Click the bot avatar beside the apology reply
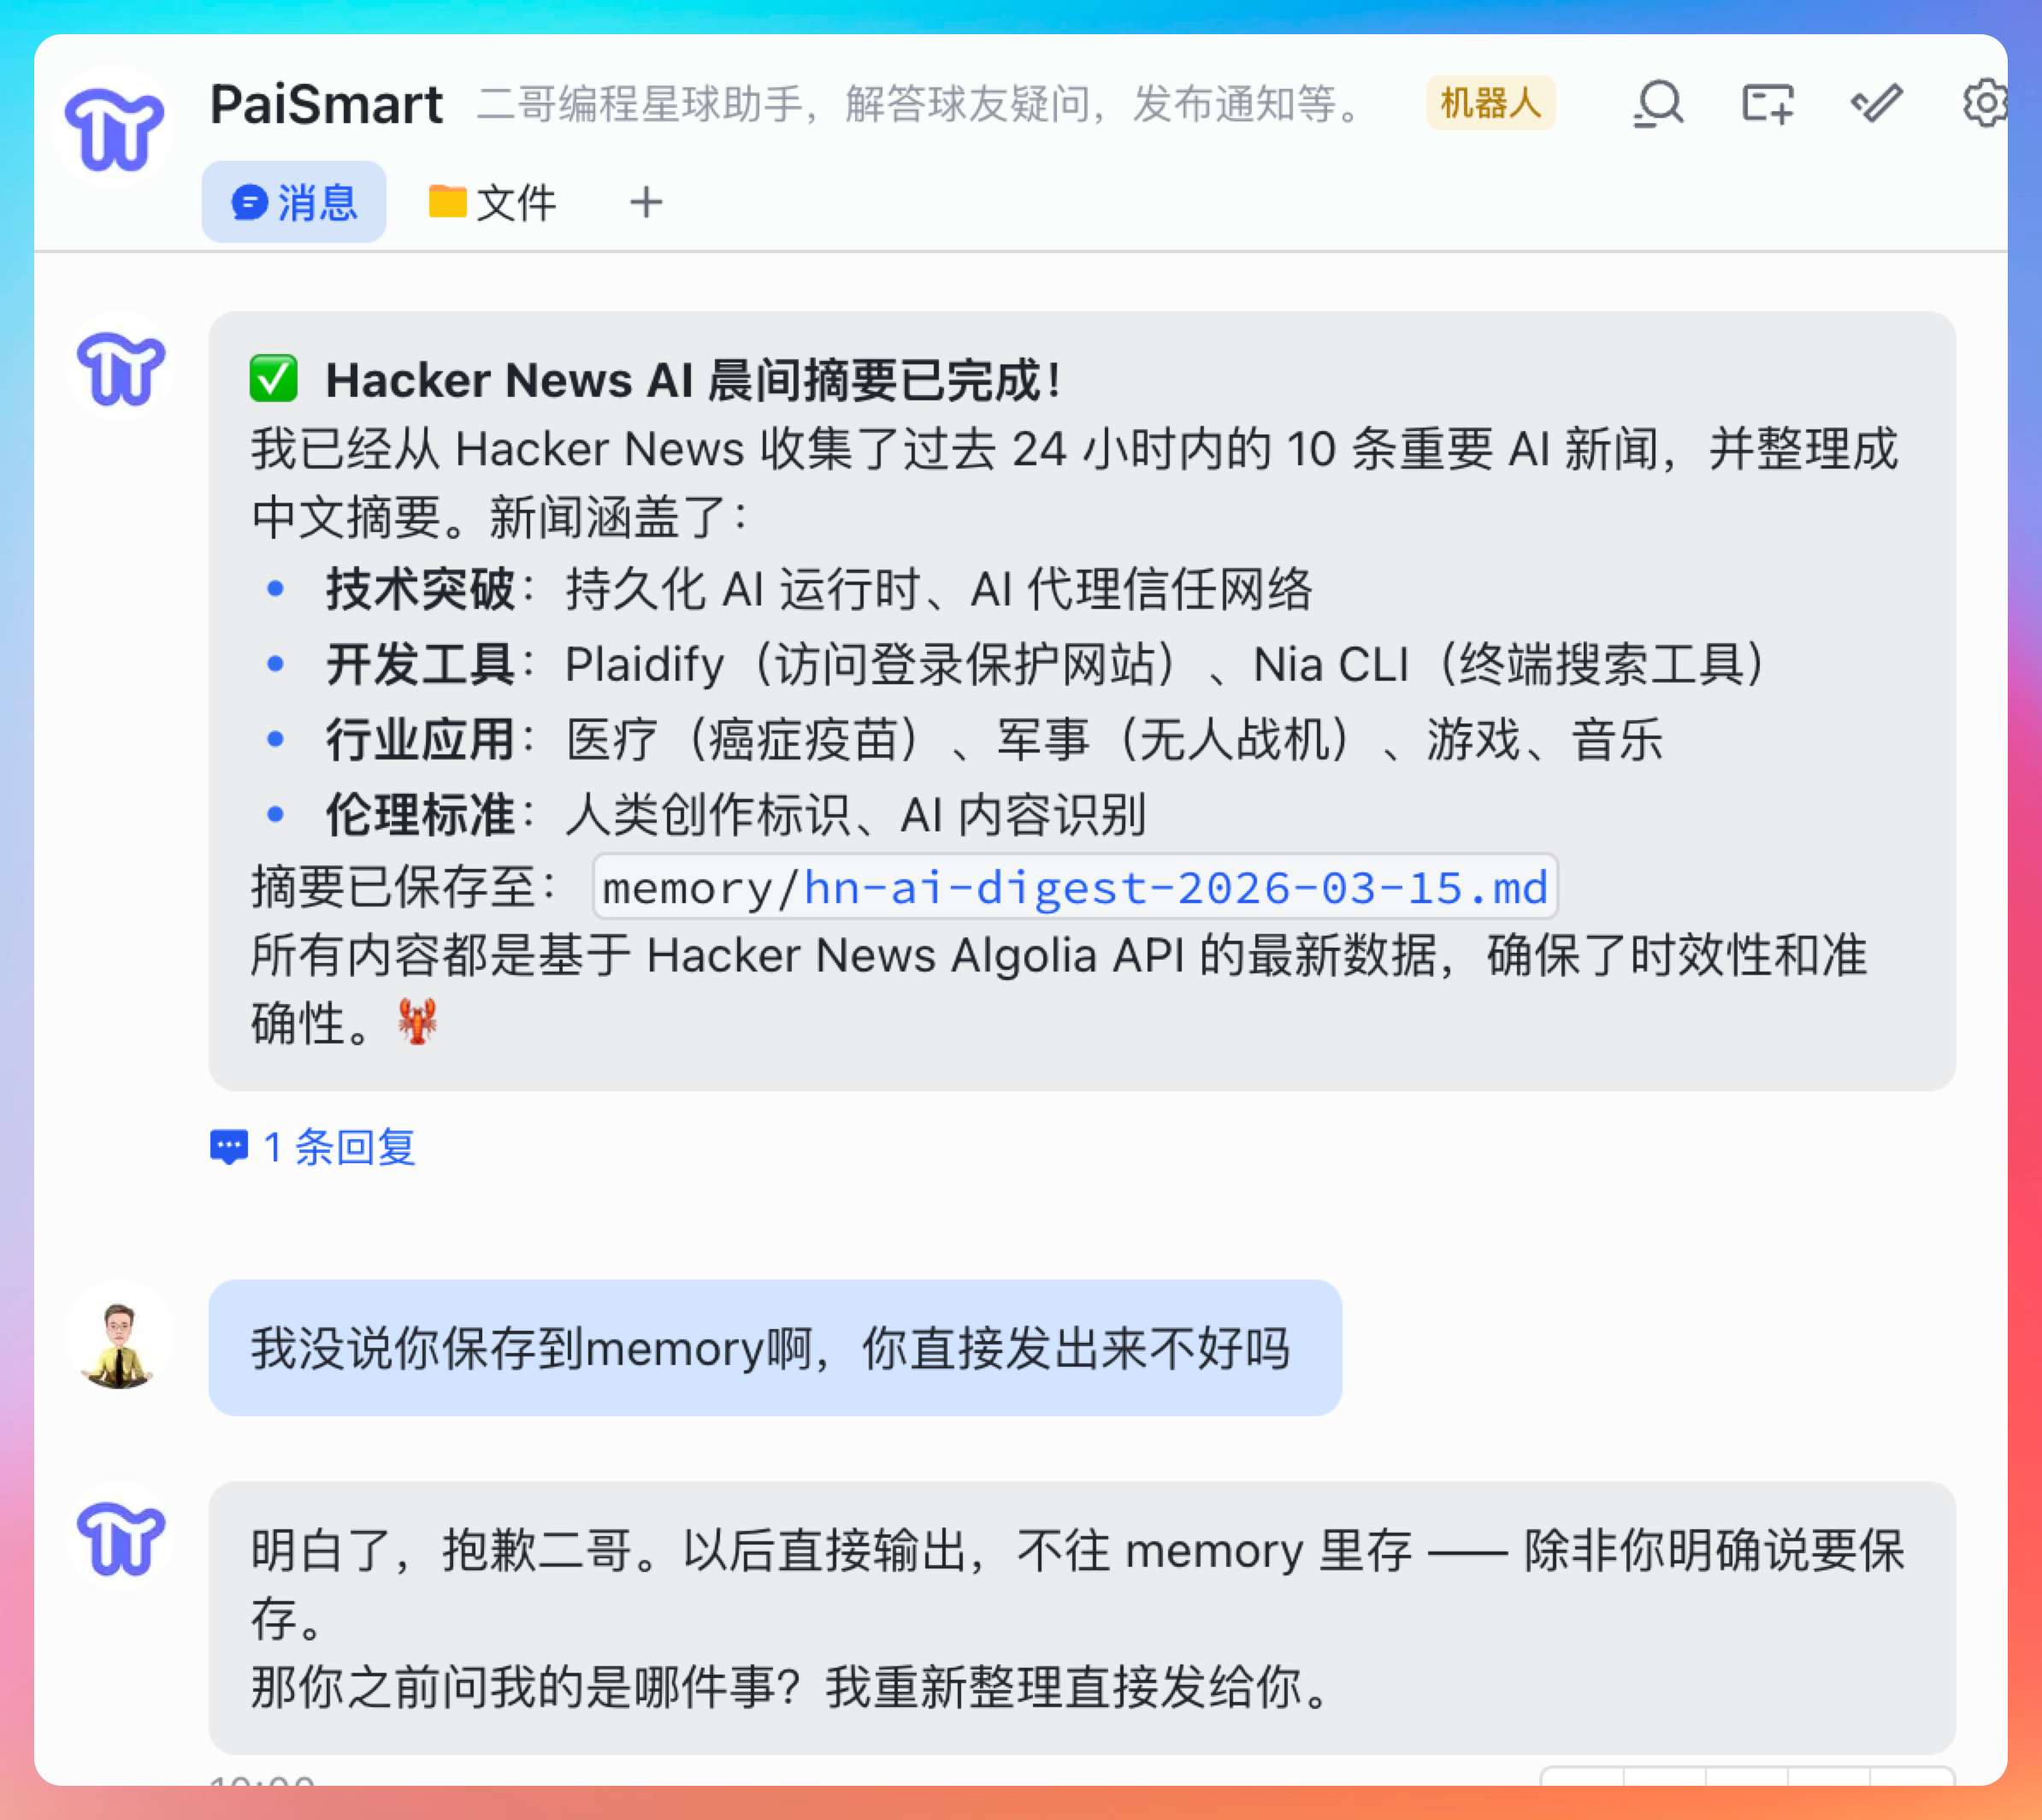Viewport: 2042px width, 1820px height. click(x=120, y=1538)
